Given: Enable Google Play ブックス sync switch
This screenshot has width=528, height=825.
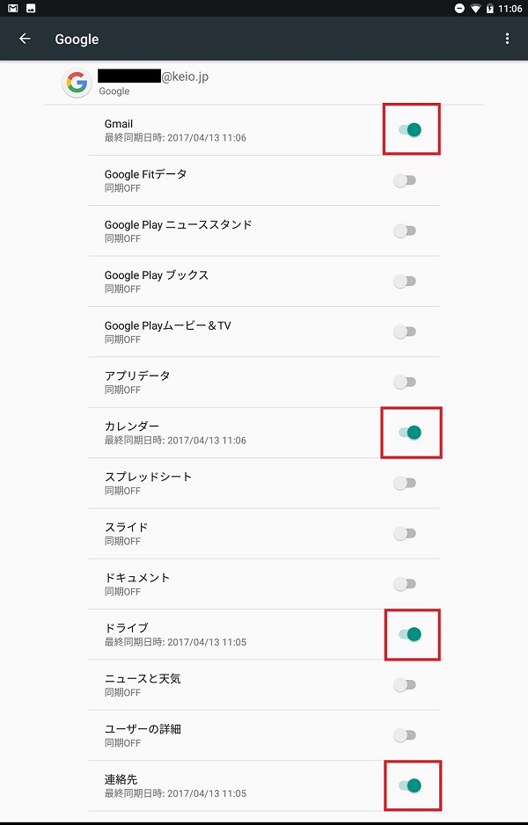Looking at the screenshot, I should click(x=405, y=281).
